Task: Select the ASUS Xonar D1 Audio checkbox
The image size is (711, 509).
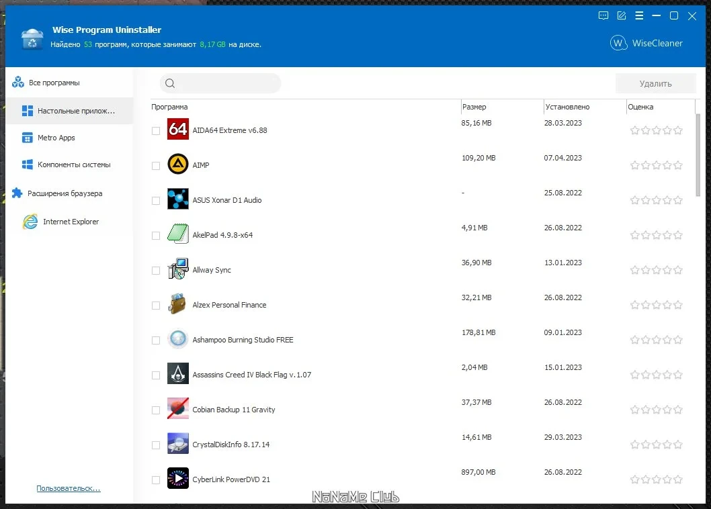Action: coord(156,201)
